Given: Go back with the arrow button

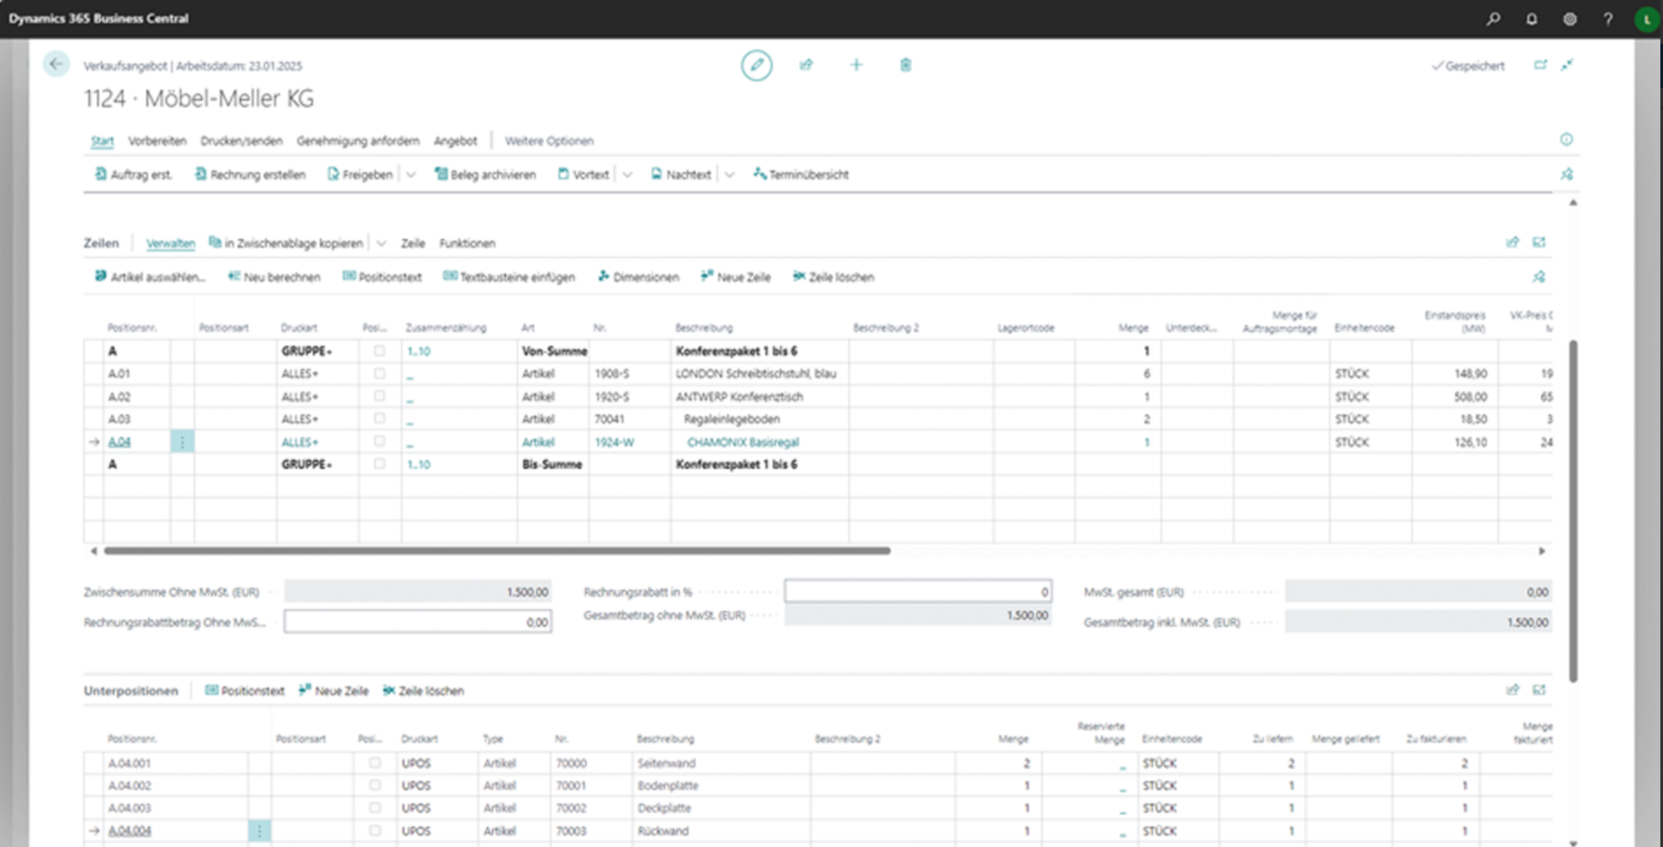Looking at the screenshot, I should pos(56,64).
